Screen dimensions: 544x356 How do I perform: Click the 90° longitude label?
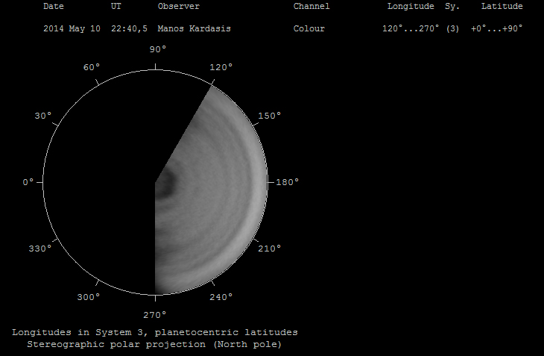click(157, 49)
